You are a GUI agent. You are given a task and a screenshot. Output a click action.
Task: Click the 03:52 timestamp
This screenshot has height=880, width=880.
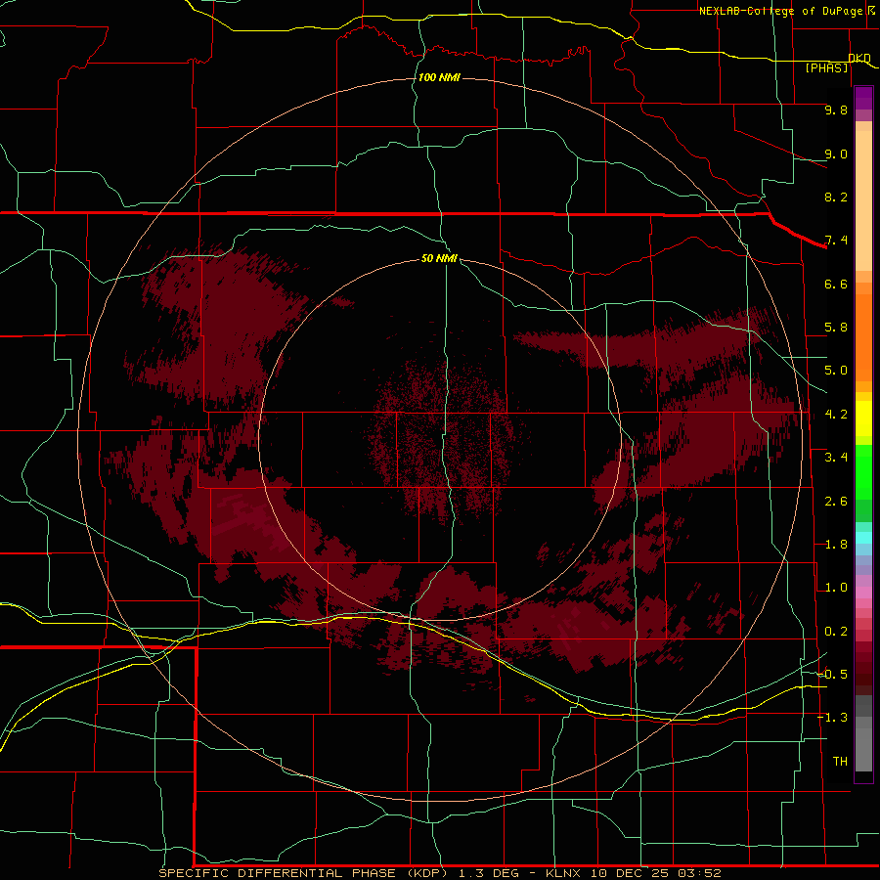point(699,873)
